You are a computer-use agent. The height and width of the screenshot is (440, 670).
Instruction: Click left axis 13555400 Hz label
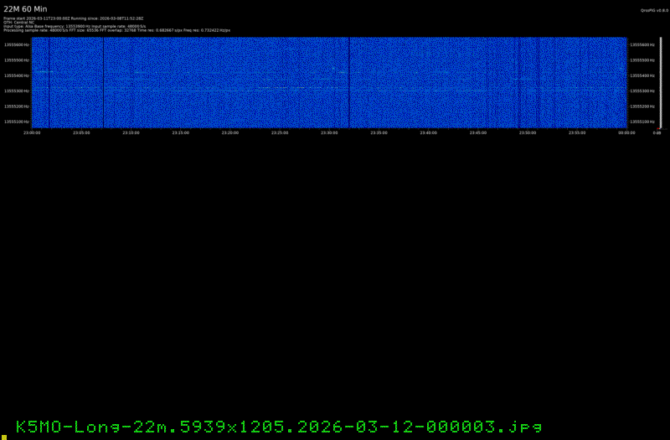17,75
